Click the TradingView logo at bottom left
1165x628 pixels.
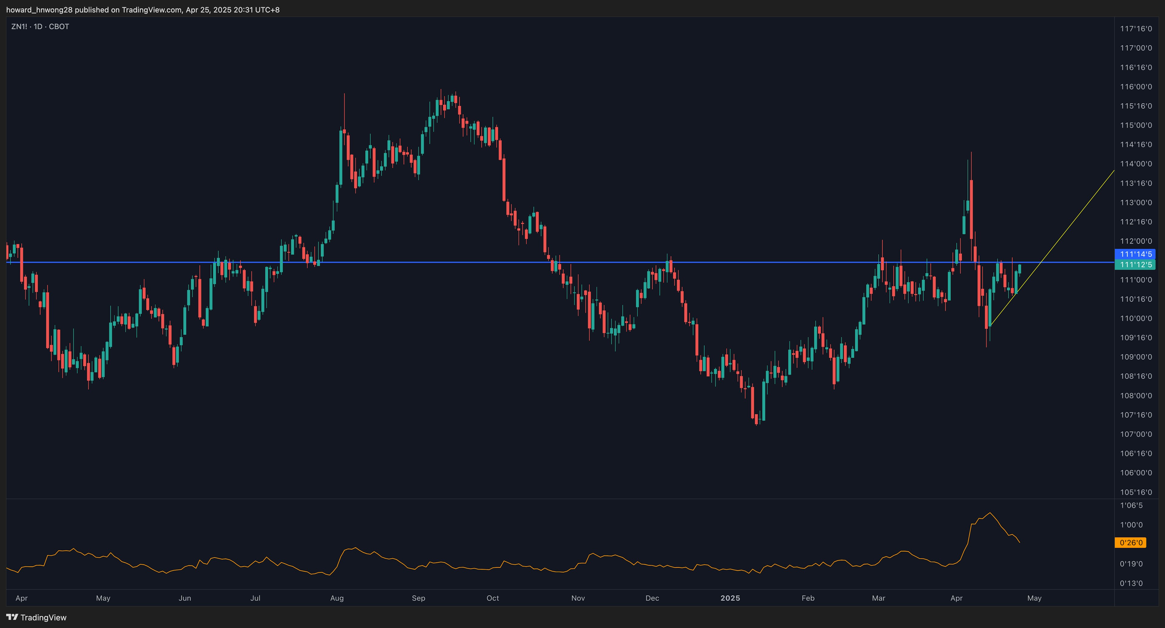coord(36,617)
